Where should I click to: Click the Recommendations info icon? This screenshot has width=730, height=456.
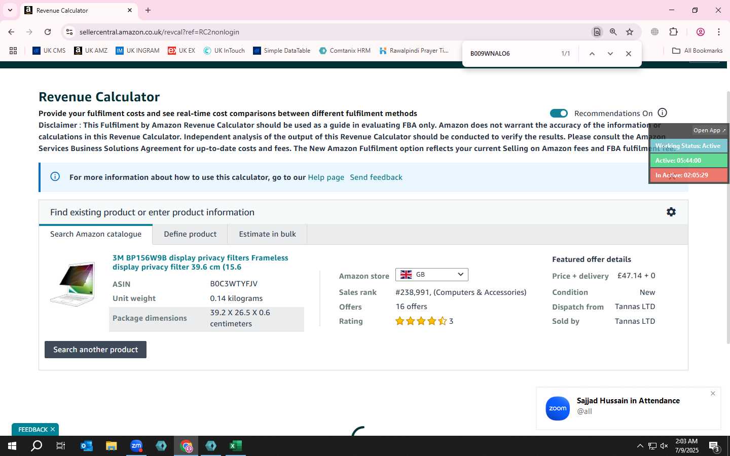(663, 112)
